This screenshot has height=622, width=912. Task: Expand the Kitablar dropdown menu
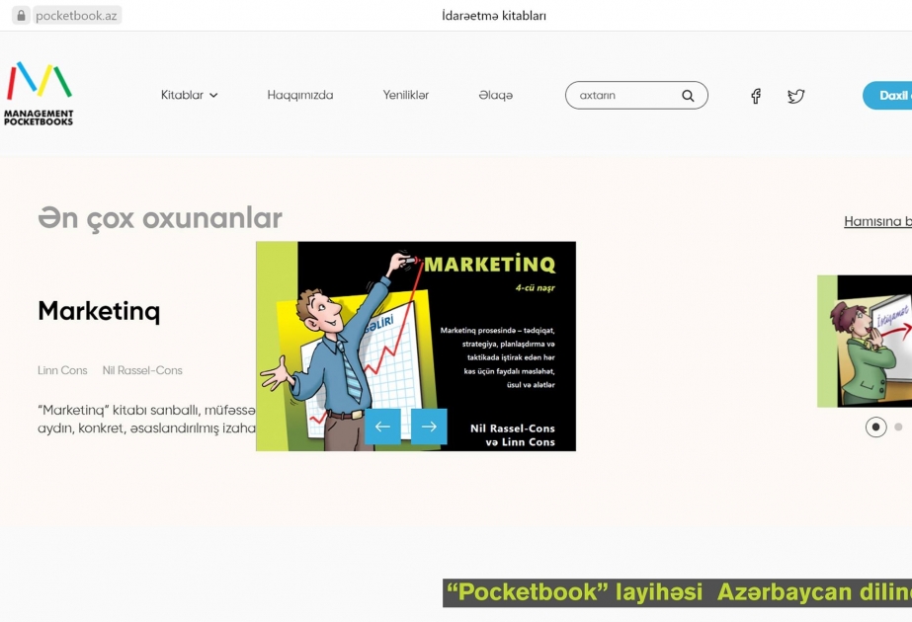click(189, 95)
